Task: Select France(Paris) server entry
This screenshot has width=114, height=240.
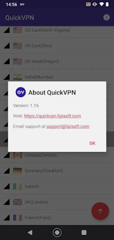Action: (57, 218)
